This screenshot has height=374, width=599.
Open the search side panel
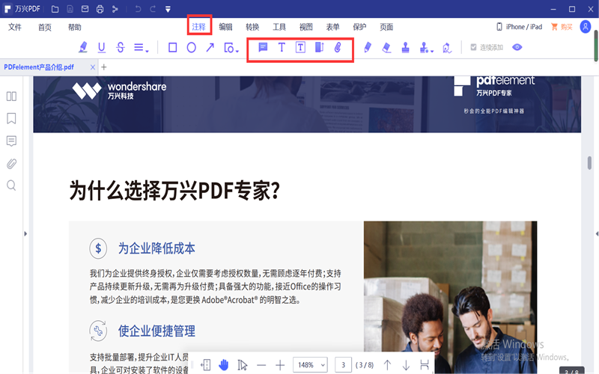11,186
